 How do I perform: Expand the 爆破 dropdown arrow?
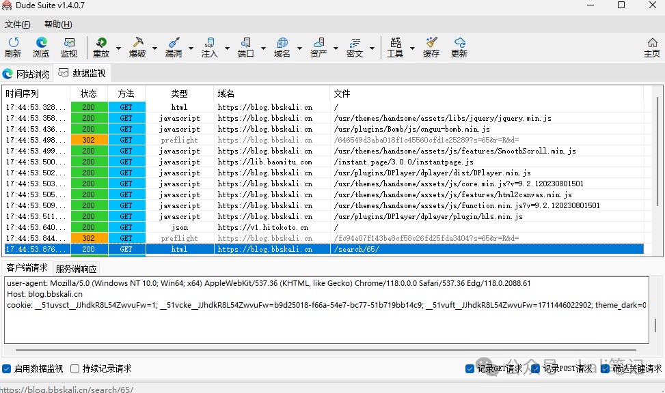pos(154,48)
